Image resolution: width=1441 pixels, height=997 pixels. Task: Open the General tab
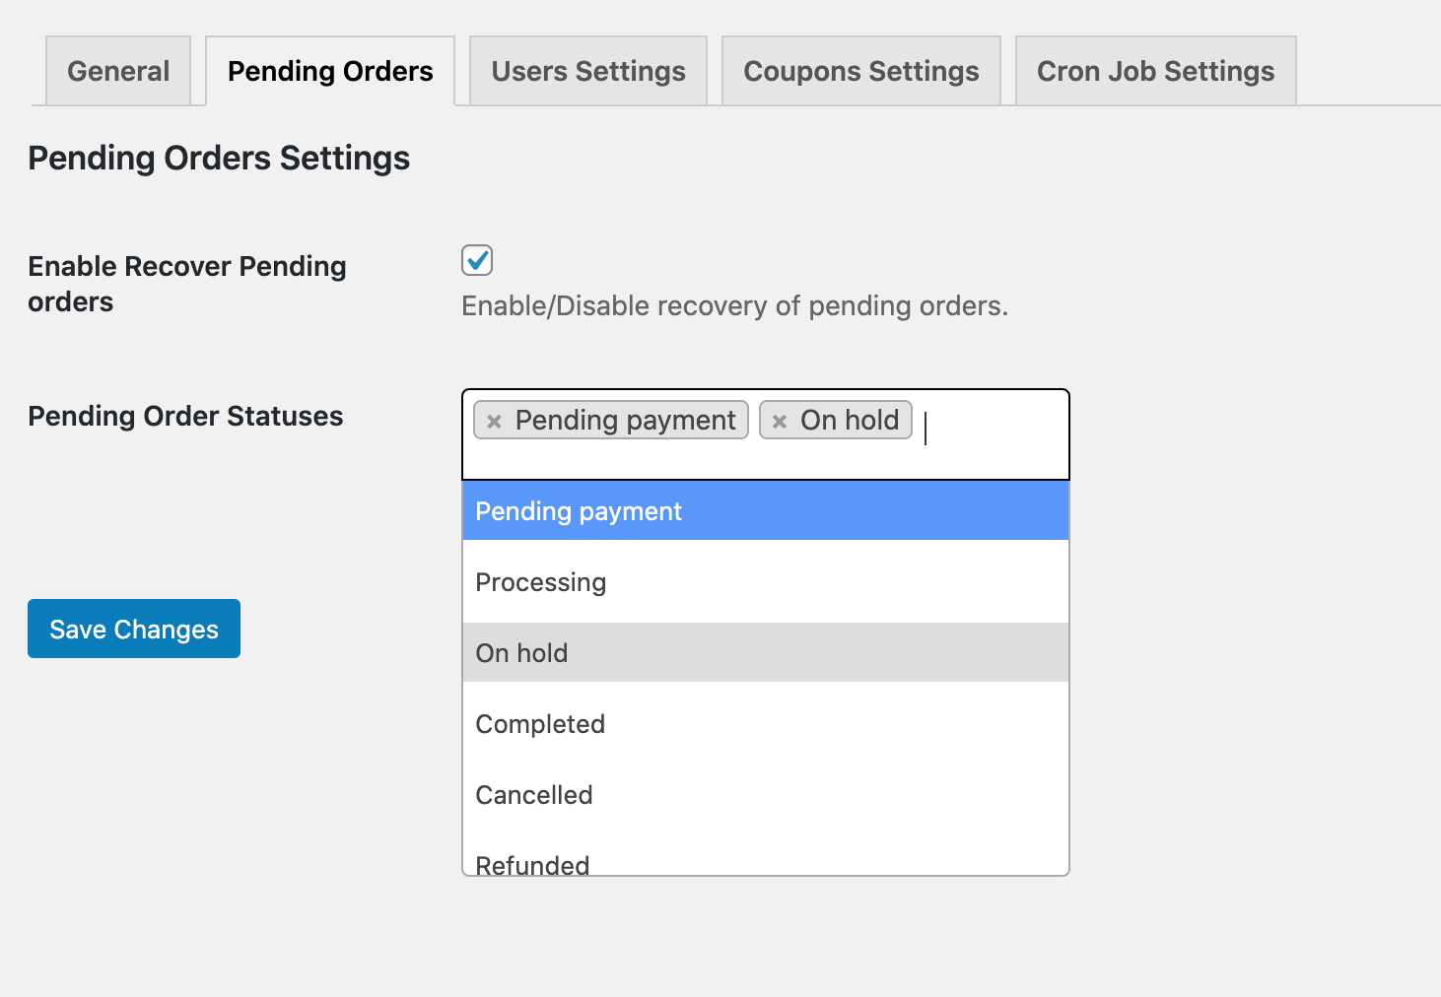pos(118,71)
